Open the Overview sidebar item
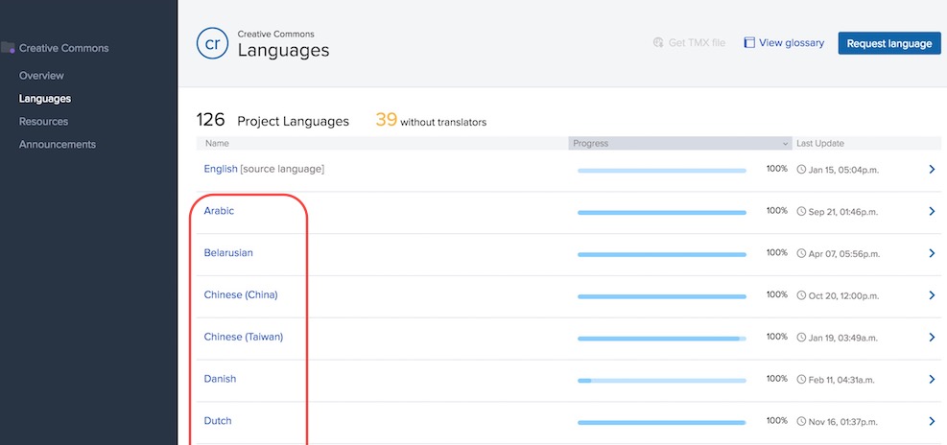 click(x=41, y=76)
